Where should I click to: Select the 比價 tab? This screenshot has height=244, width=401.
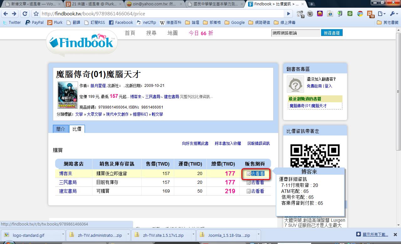pos(77,129)
